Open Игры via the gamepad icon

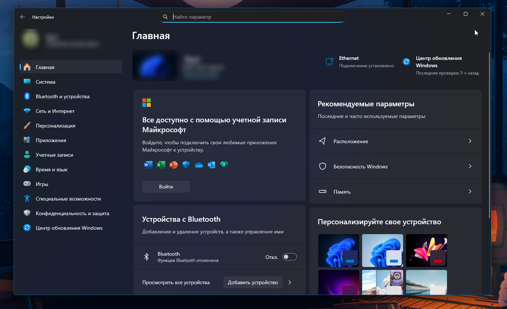[x=27, y=184]
